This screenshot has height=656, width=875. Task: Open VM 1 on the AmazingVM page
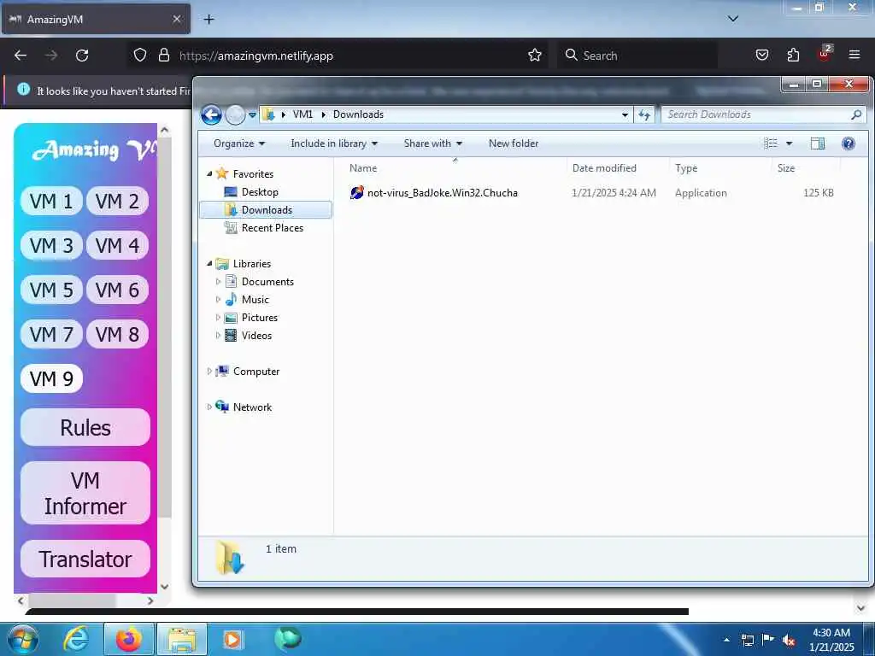pyautogui.click(x=51, y=201)
